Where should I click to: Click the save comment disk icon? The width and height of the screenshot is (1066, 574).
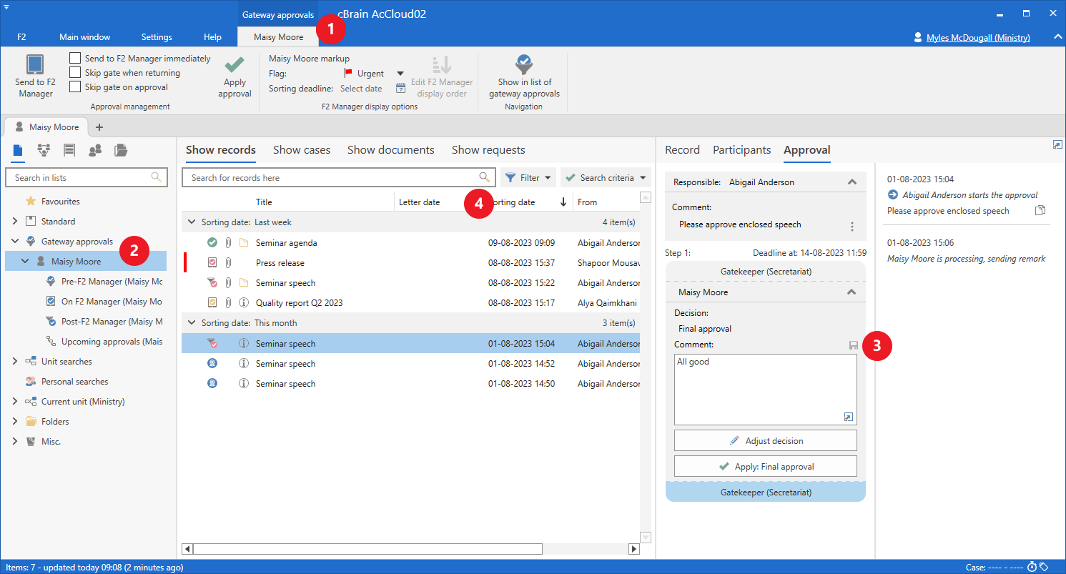pyautogui.click(x=853, y=345)
